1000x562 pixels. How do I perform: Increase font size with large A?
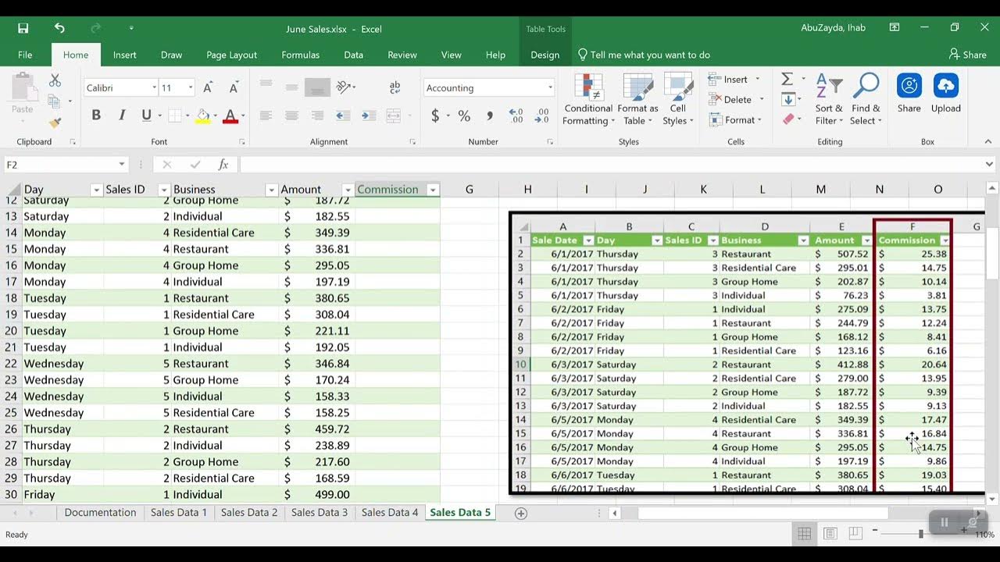pos(208,88)
